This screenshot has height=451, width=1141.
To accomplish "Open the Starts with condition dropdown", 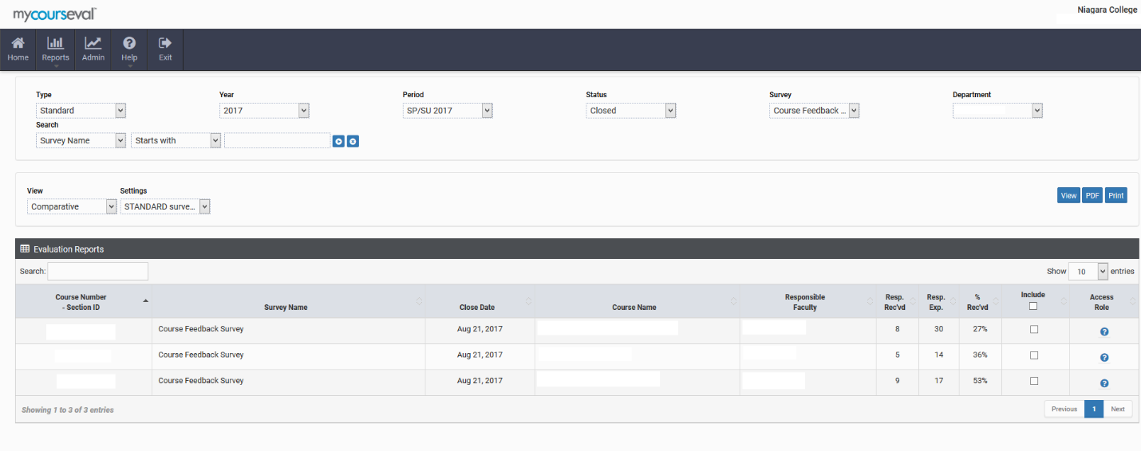I will coord(176,140).
